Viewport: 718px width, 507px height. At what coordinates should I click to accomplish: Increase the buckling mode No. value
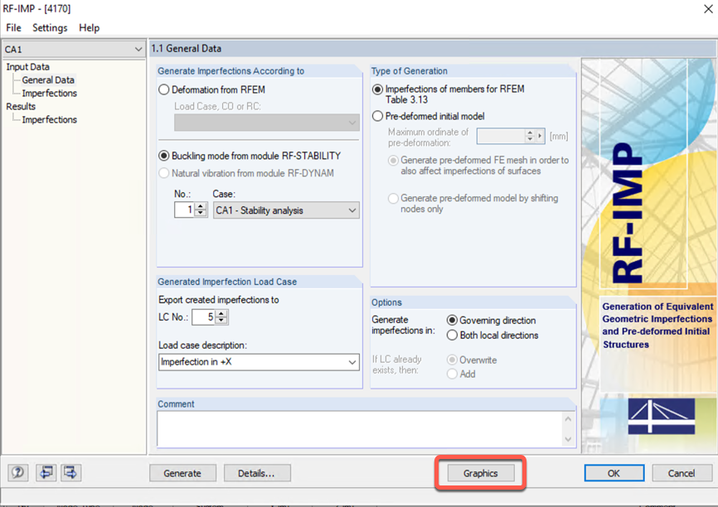(201, 206)
